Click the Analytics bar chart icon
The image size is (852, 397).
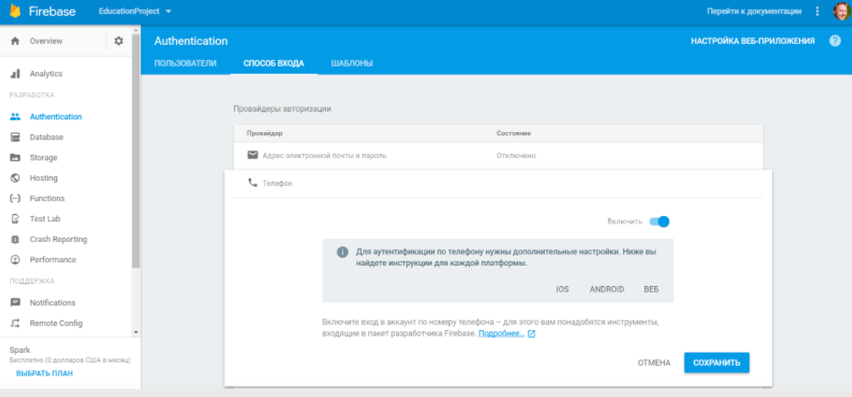click(x=15, y=73)
